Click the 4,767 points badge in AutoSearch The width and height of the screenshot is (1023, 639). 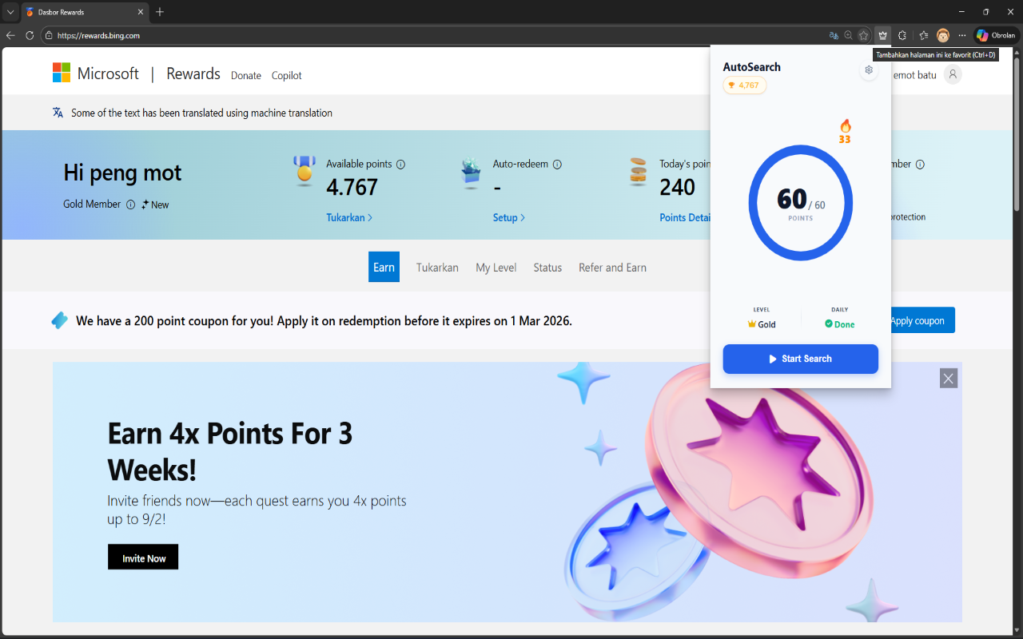tap(744, 85)
